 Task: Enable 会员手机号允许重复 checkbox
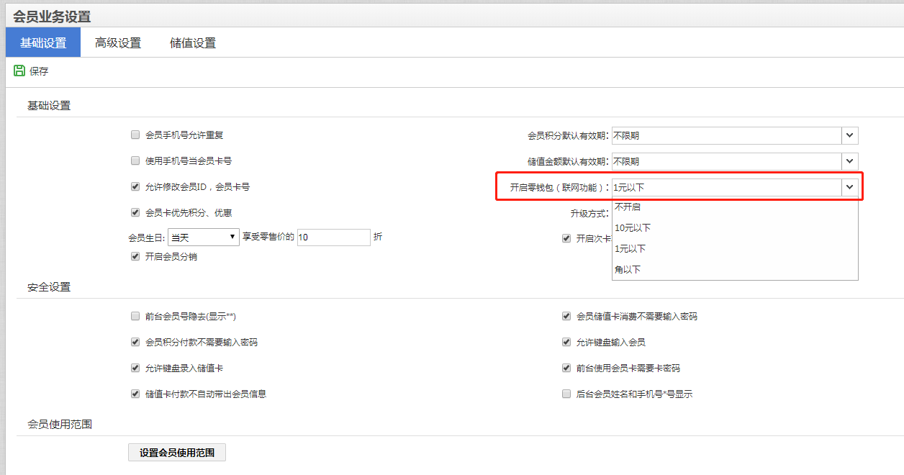(x=135, y=135)
